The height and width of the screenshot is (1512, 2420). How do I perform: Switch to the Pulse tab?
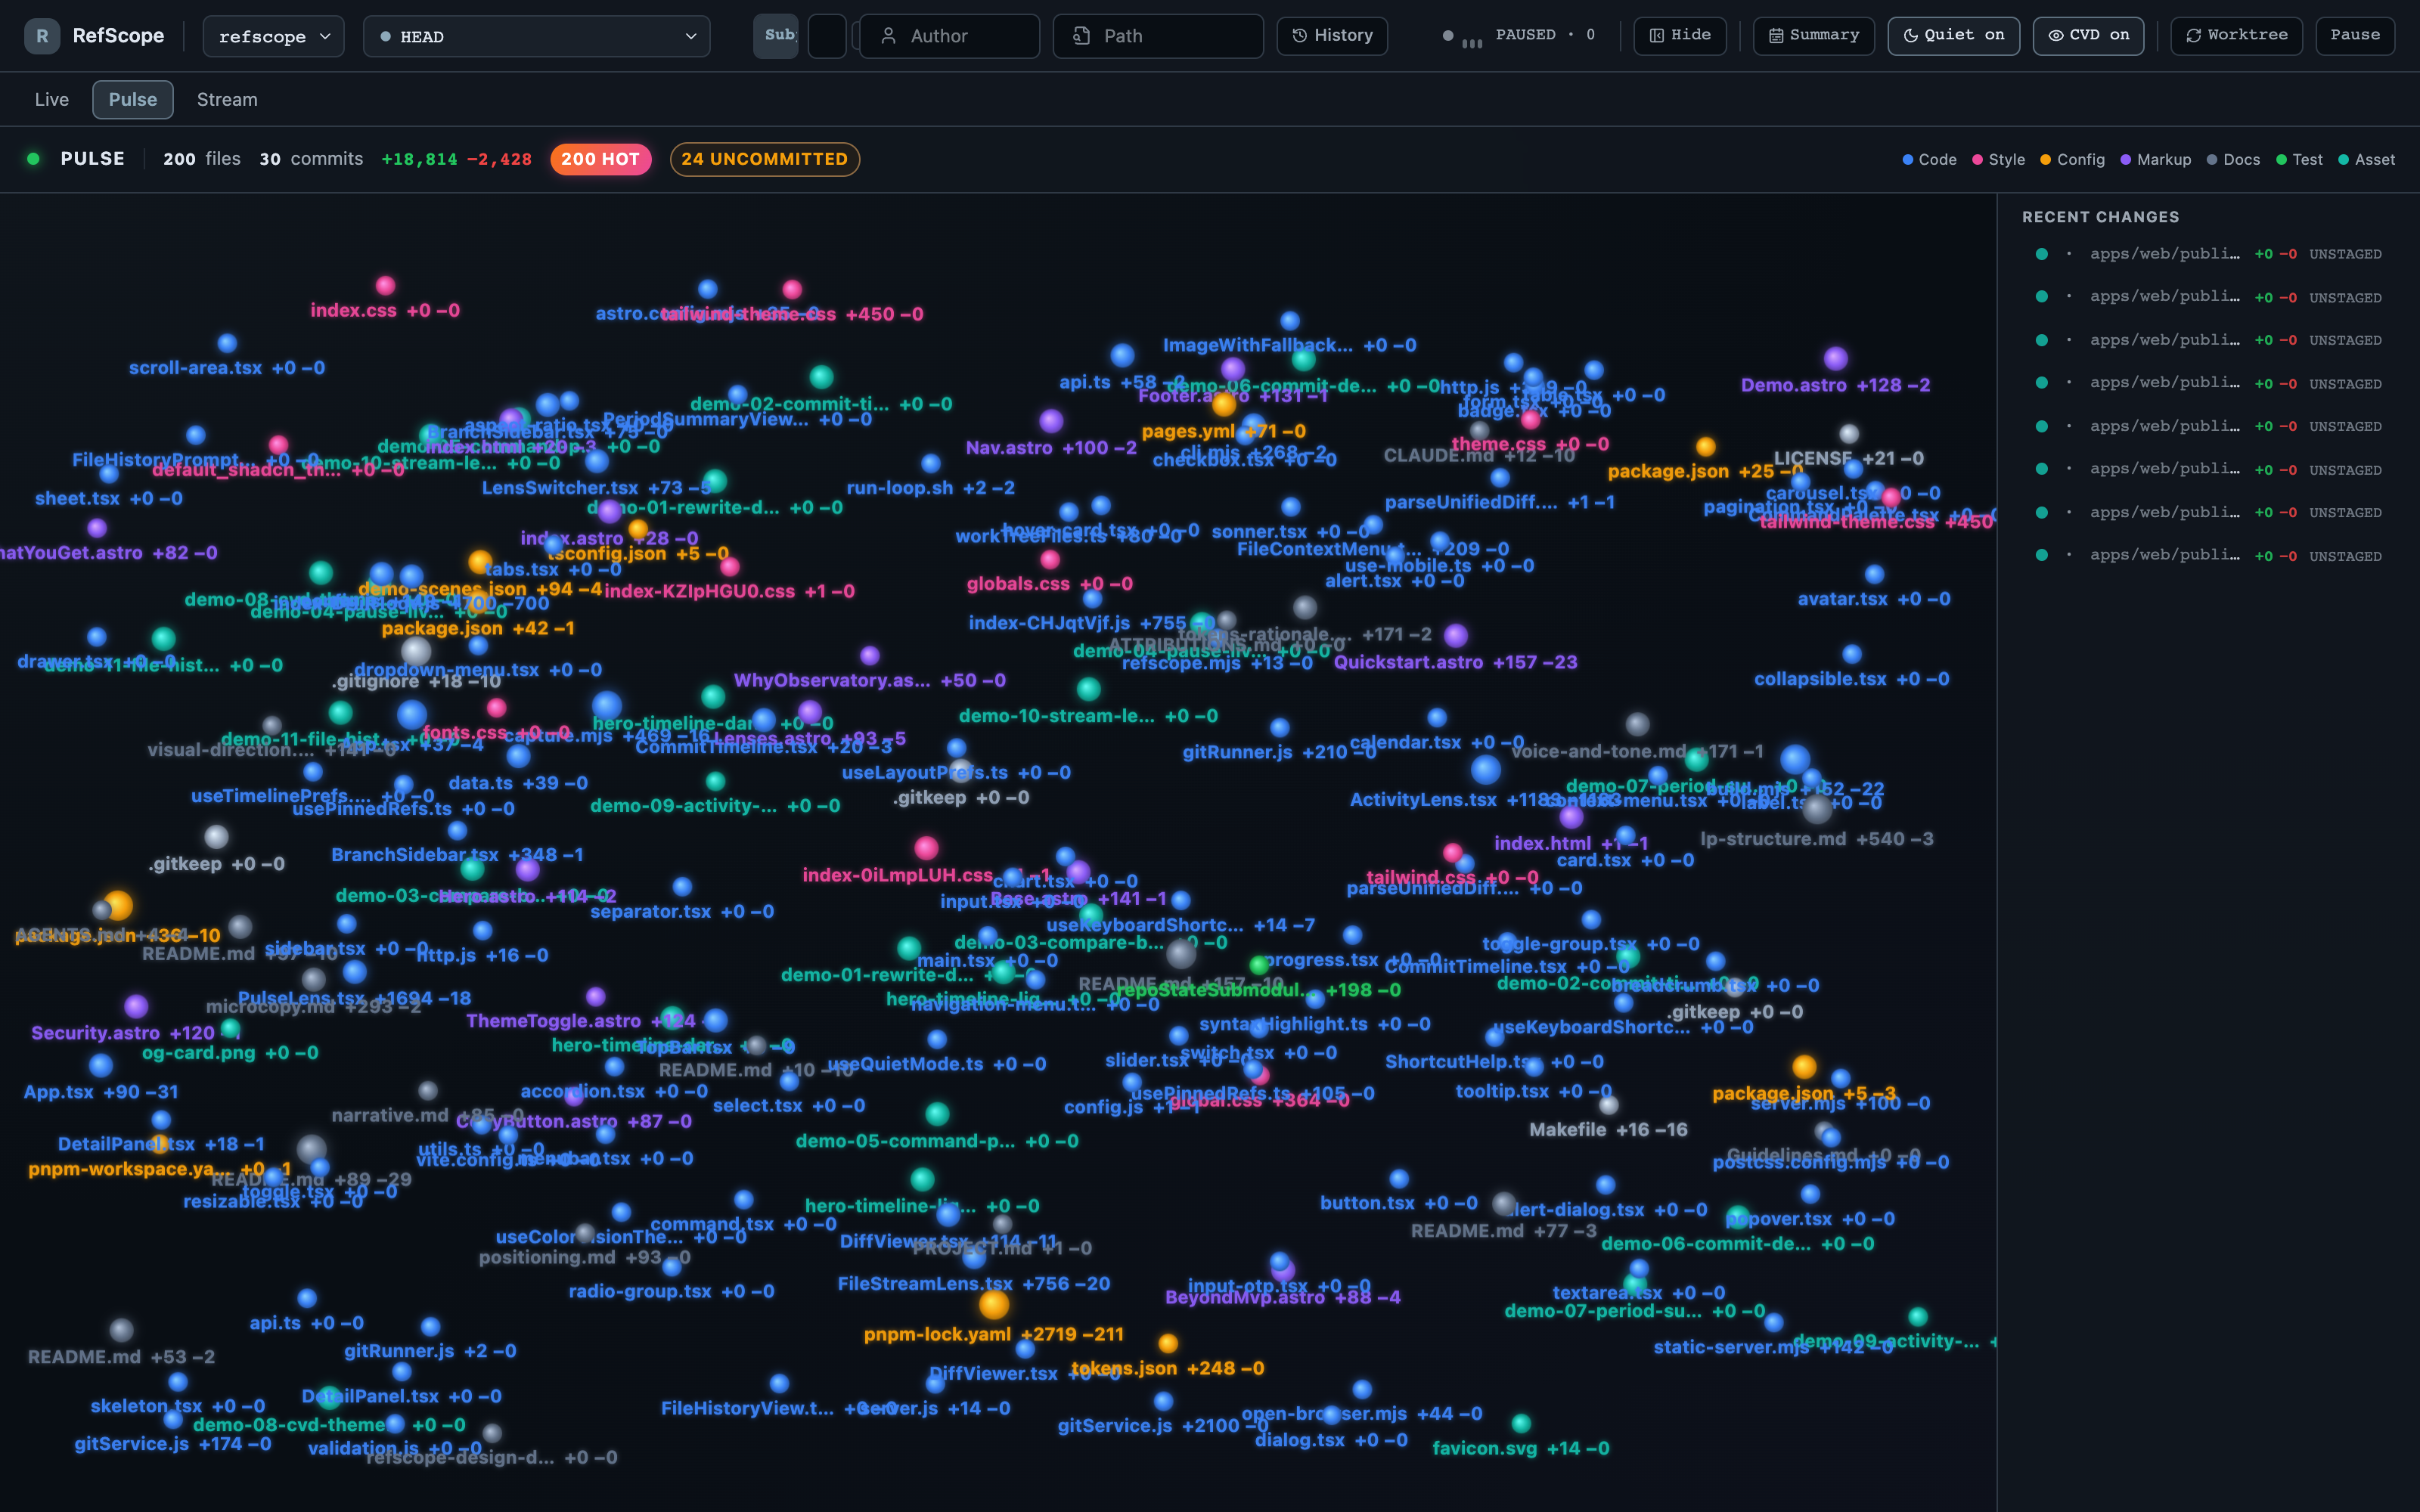click(133, 100)
